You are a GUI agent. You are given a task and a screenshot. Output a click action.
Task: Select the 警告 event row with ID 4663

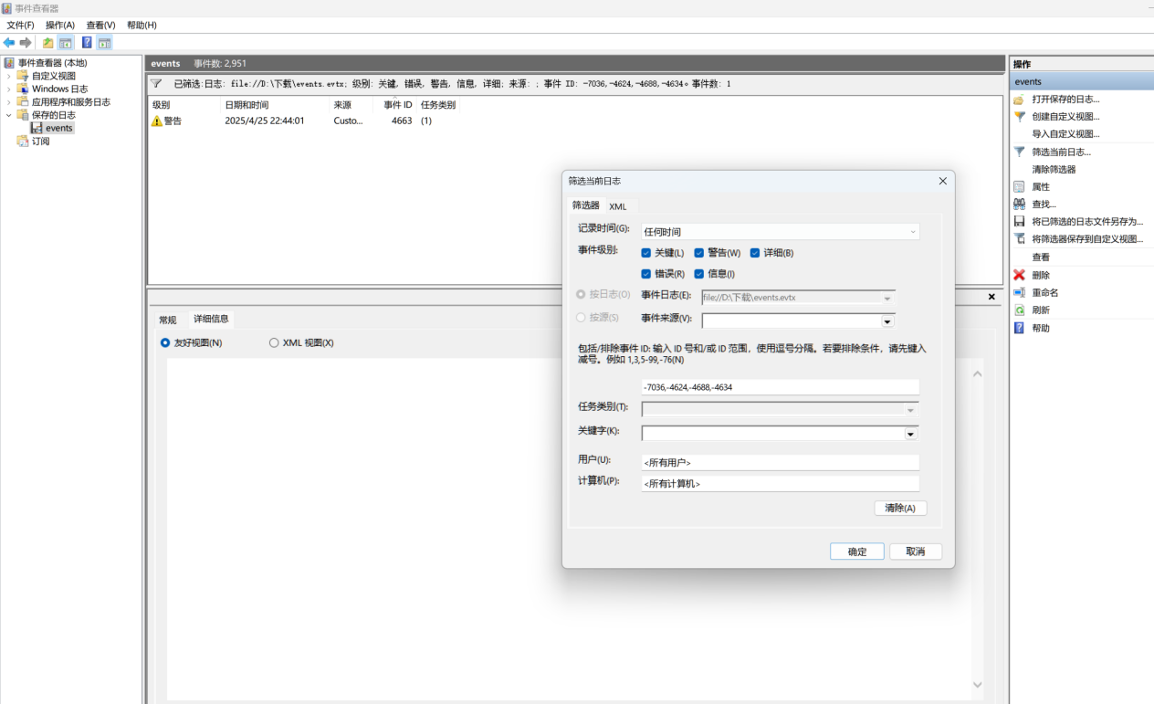point(301,121)
